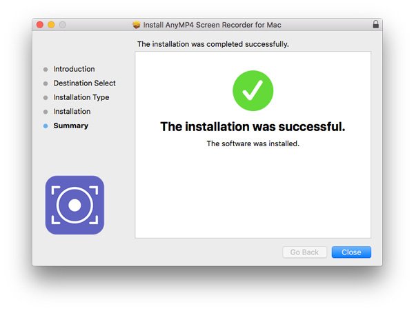Click the installer package icon in title
Viewport: 414px width, 311px height.
click(136, 25)
